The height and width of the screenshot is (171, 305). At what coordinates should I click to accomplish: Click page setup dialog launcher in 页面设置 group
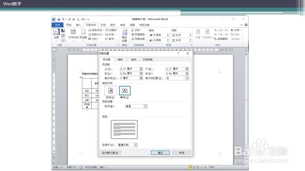click(x=118, y=45)
